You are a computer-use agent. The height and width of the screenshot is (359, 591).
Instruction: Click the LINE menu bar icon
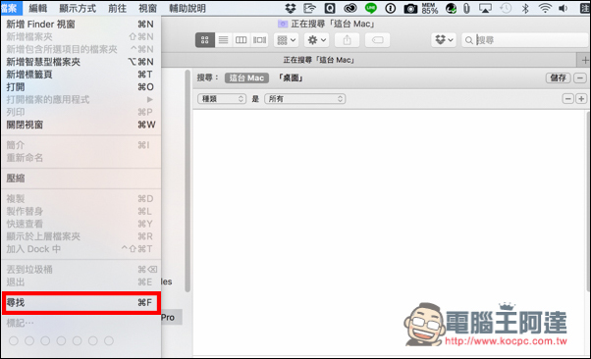click(x=371, y=8)
